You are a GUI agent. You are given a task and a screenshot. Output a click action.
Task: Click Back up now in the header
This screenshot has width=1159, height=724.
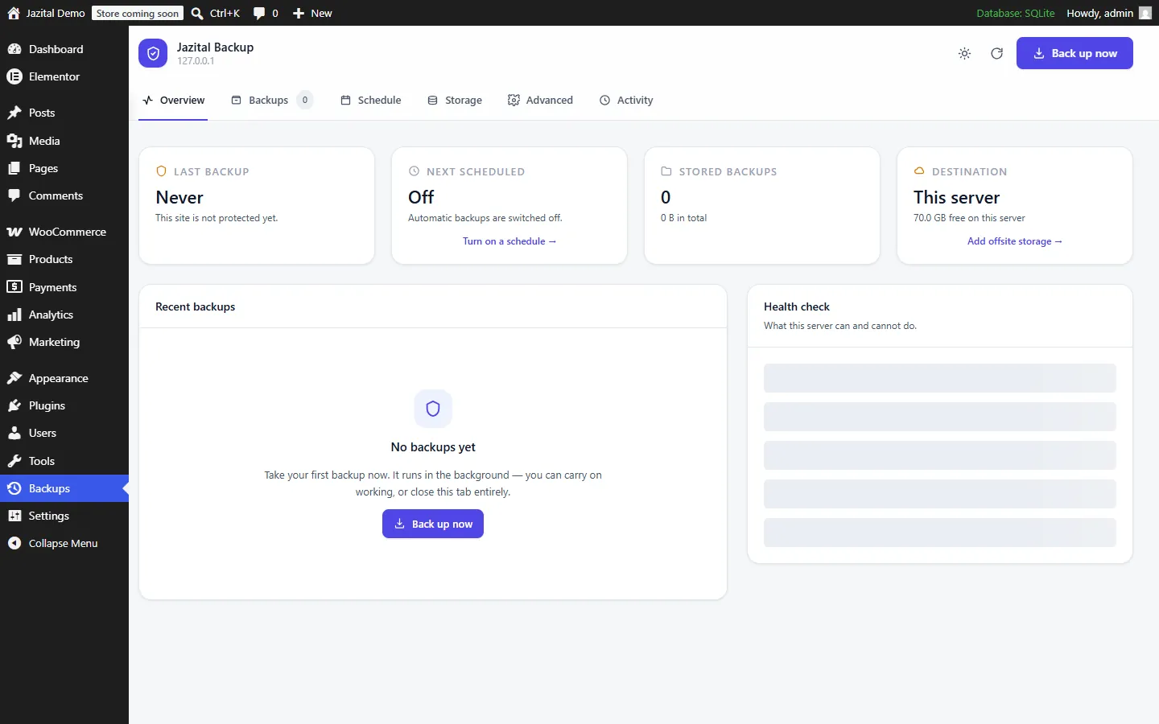click(x=1074, y=53)
